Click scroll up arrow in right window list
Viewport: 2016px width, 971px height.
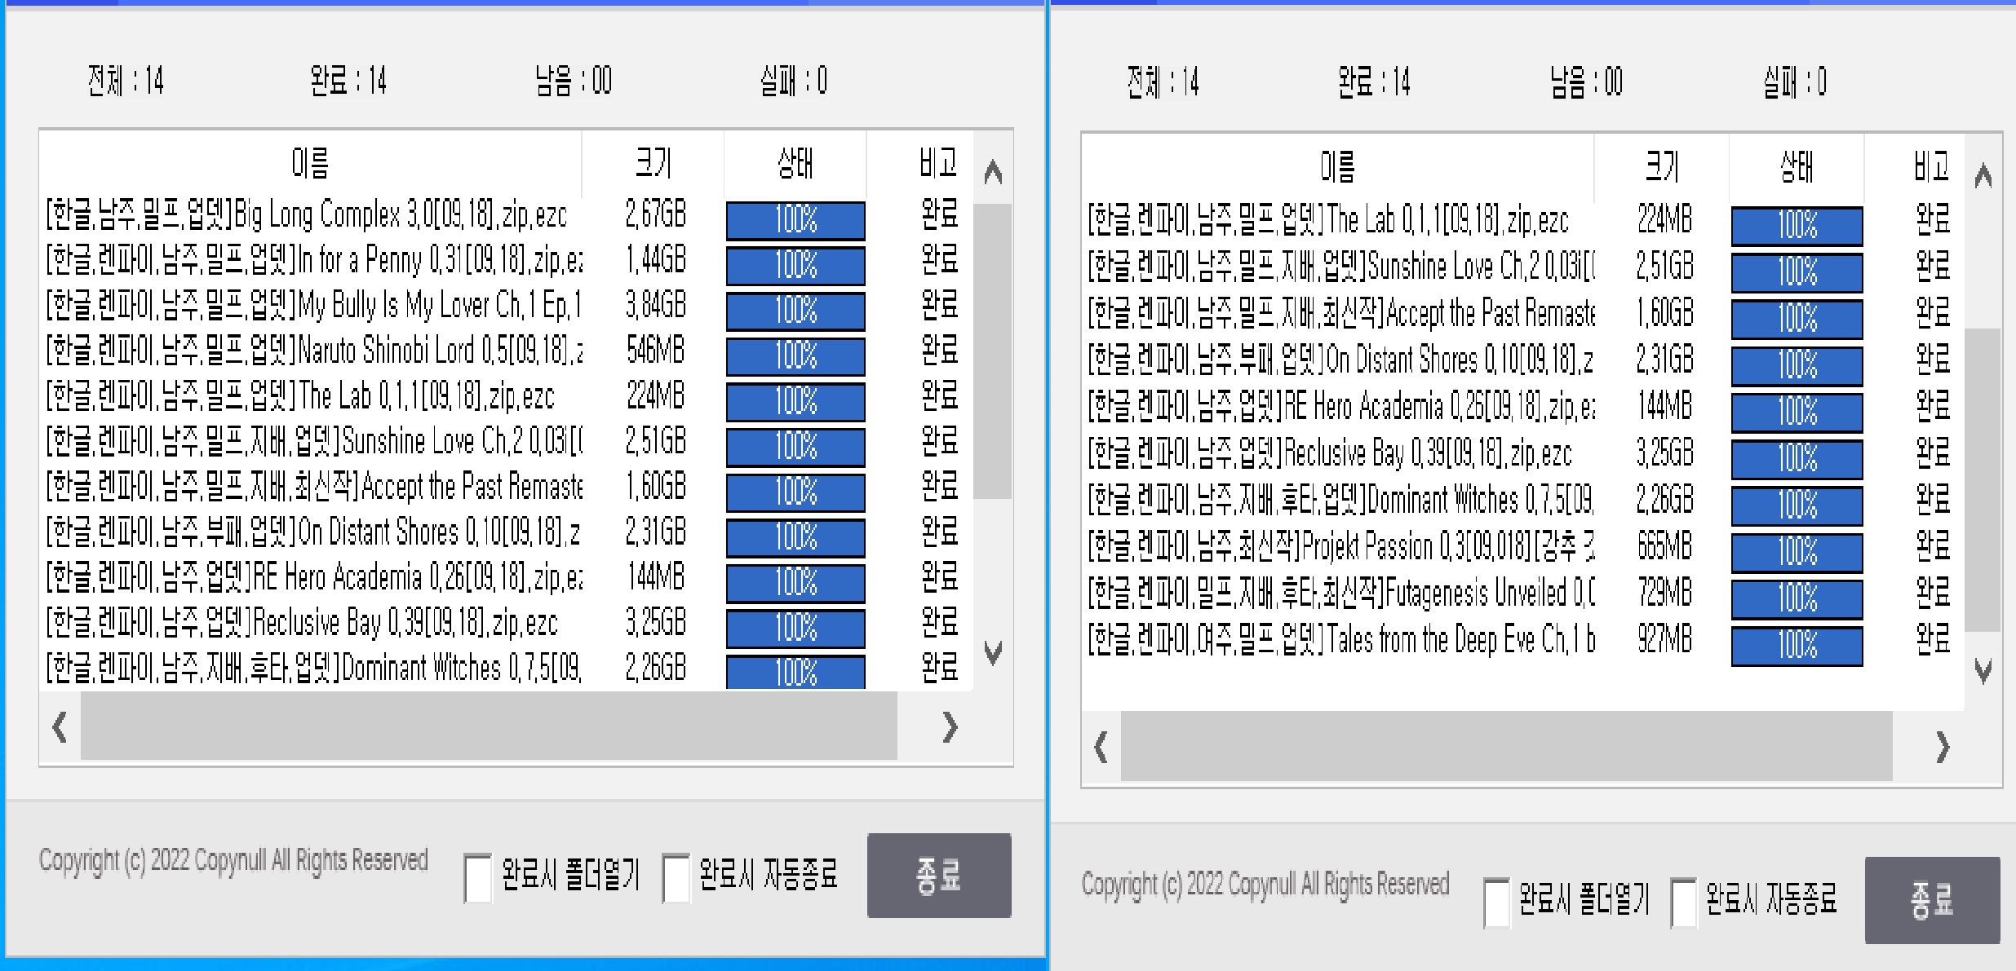[x=1983, y=175]
